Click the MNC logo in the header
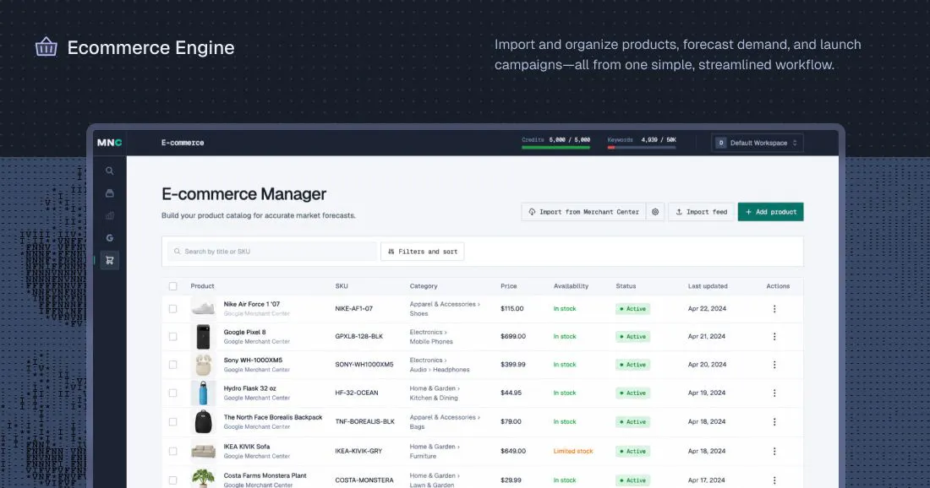Viewport: 930px width, 488px height. coord(109,143)
